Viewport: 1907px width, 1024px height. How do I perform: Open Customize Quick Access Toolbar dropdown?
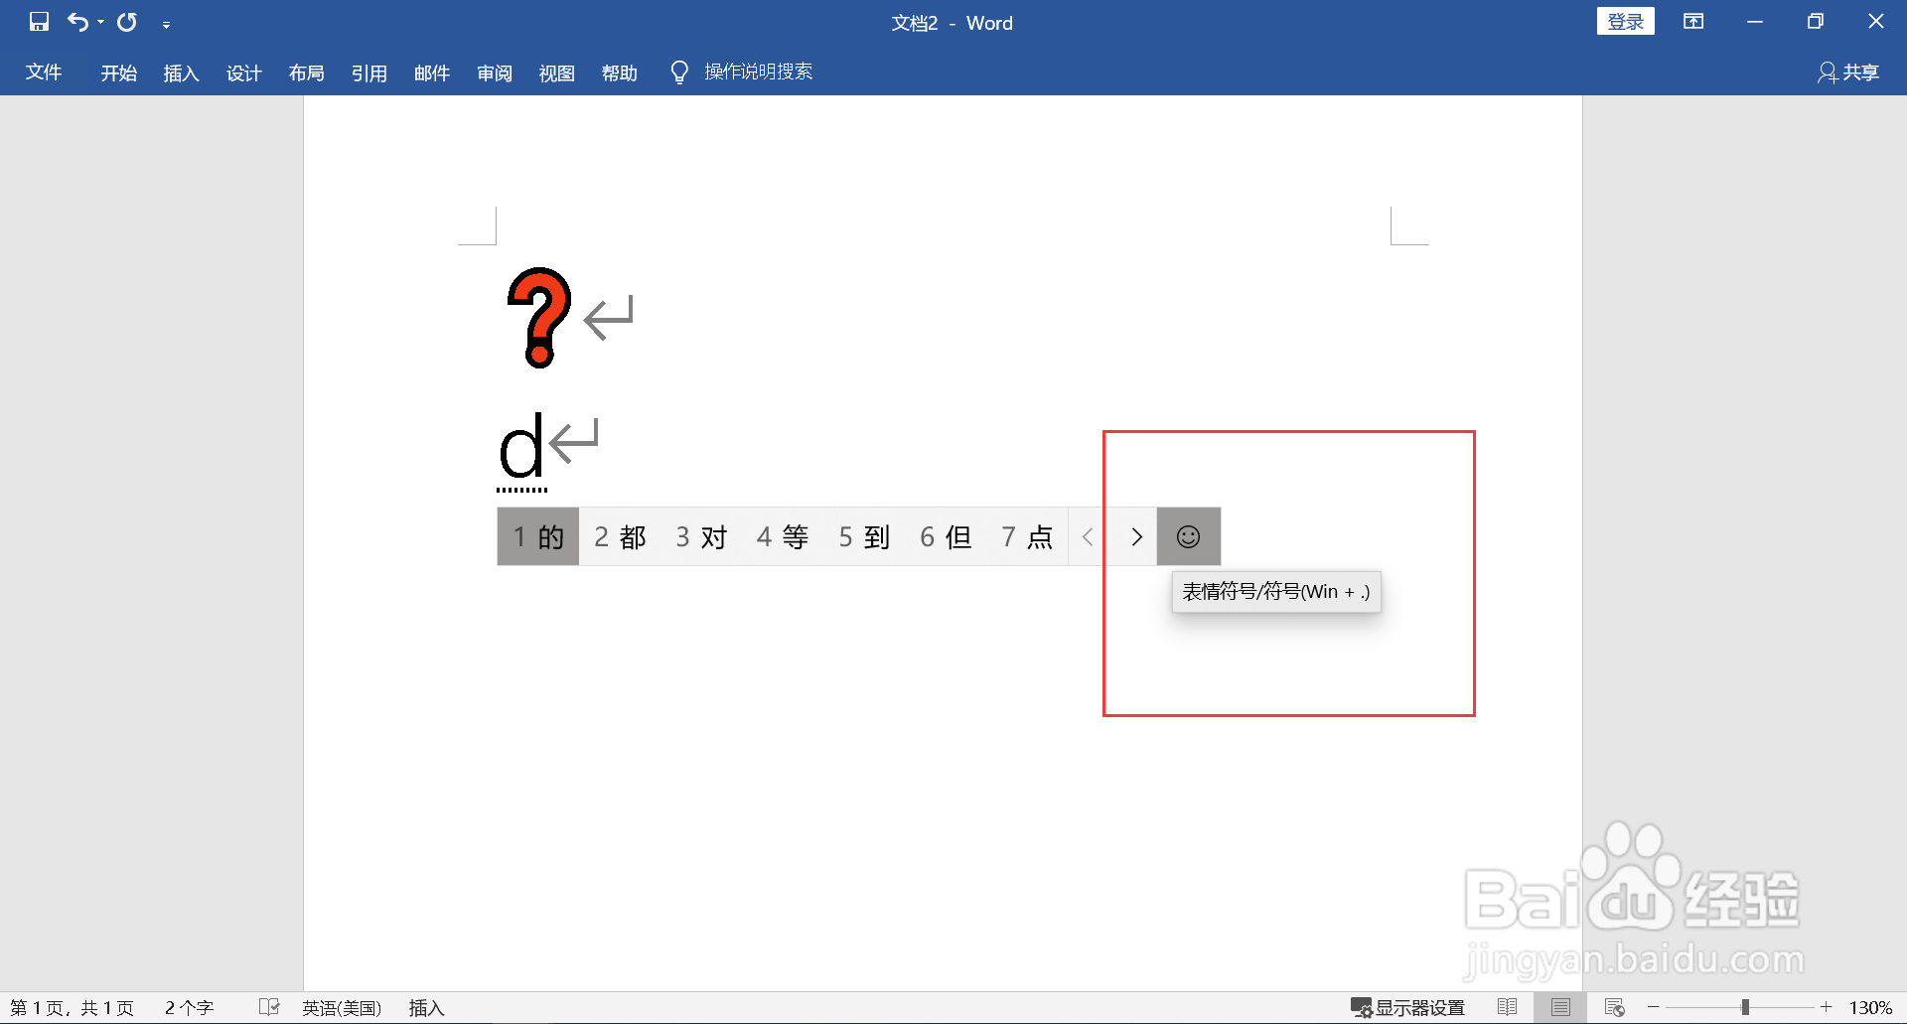pyautogui.click(x=166, y=24)
